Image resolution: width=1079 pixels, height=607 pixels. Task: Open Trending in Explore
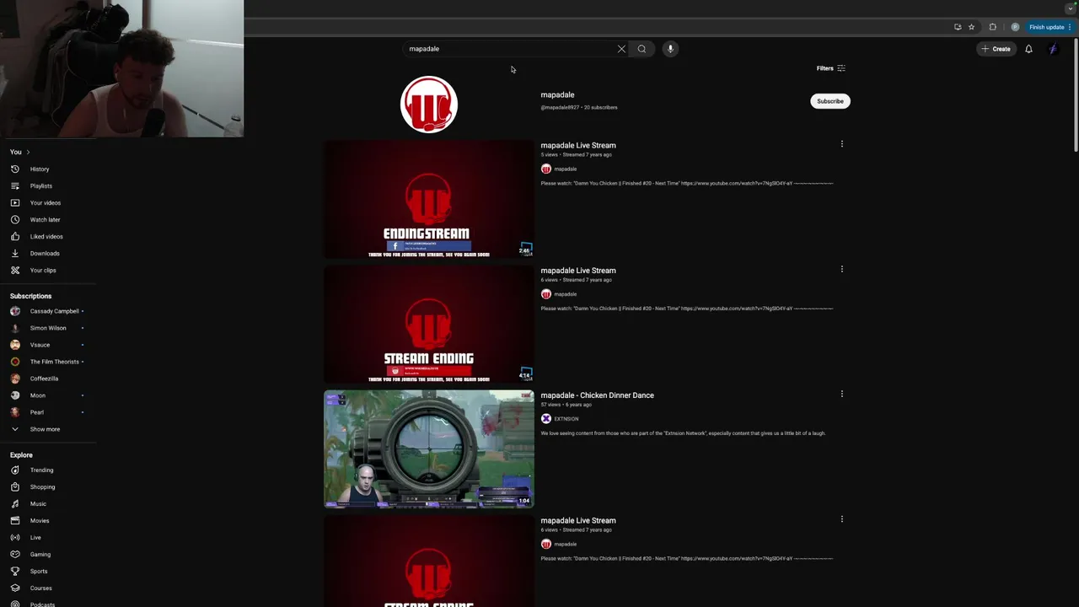click(48, 470)
